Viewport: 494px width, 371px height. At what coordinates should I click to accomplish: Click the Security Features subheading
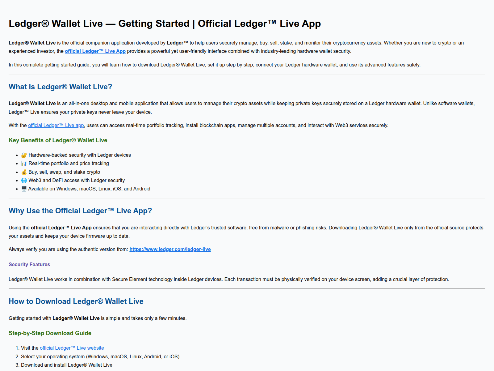tap(29, 264)
